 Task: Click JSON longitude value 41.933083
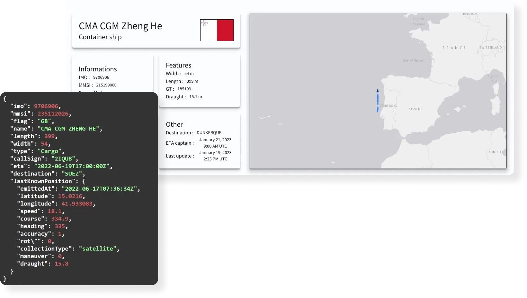[x=77, y=204]
